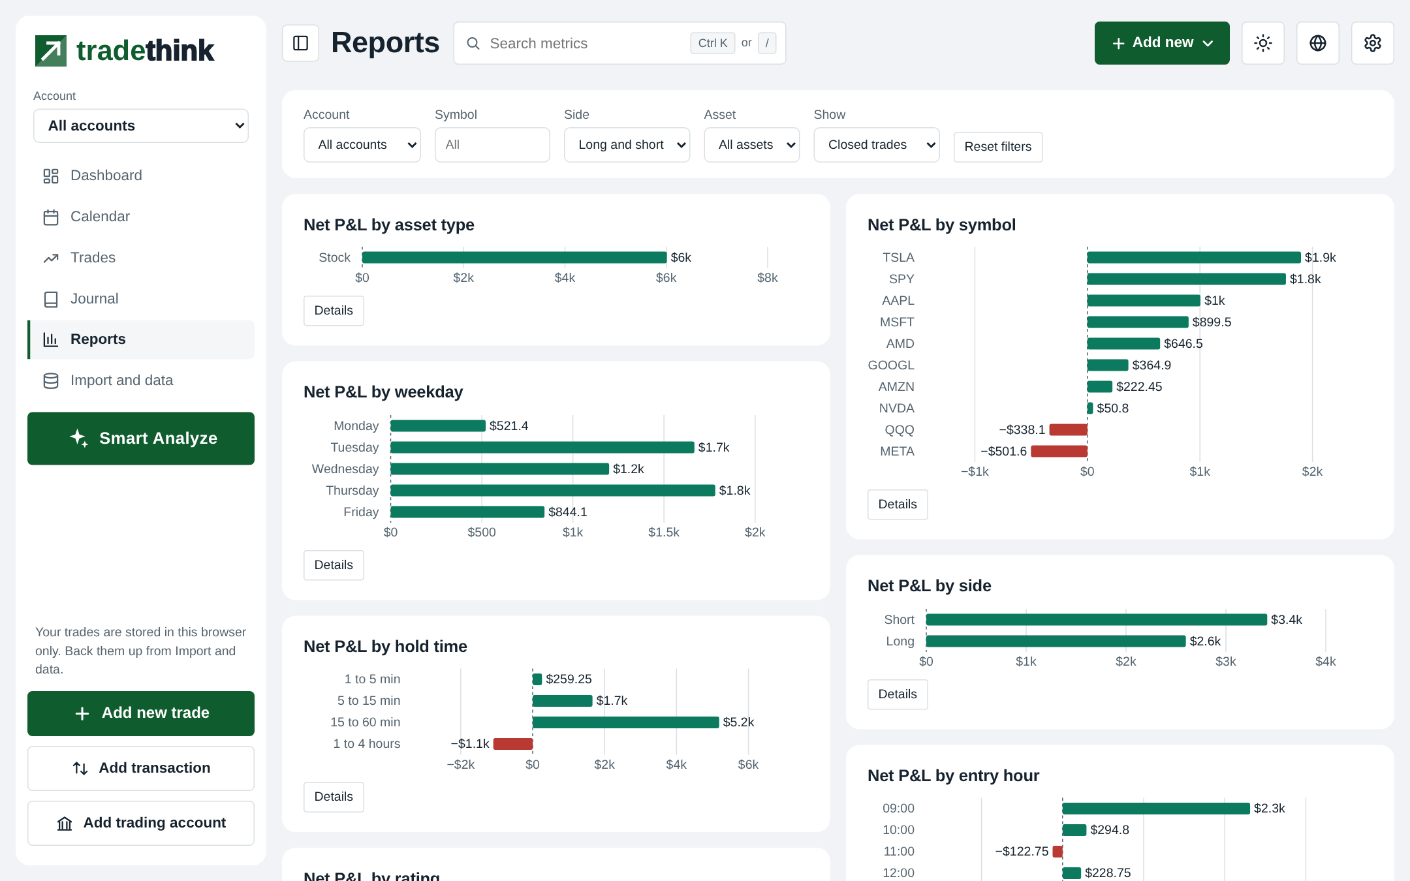Open Details for Net P&L by side
Screen dimensions: 1410x881
point(898,694)
